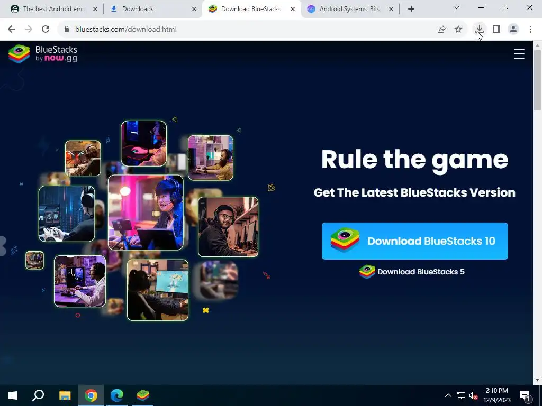Click the Chrome taskbar icon
Viewport: 542px width, 406px height.
coord(91,395)
